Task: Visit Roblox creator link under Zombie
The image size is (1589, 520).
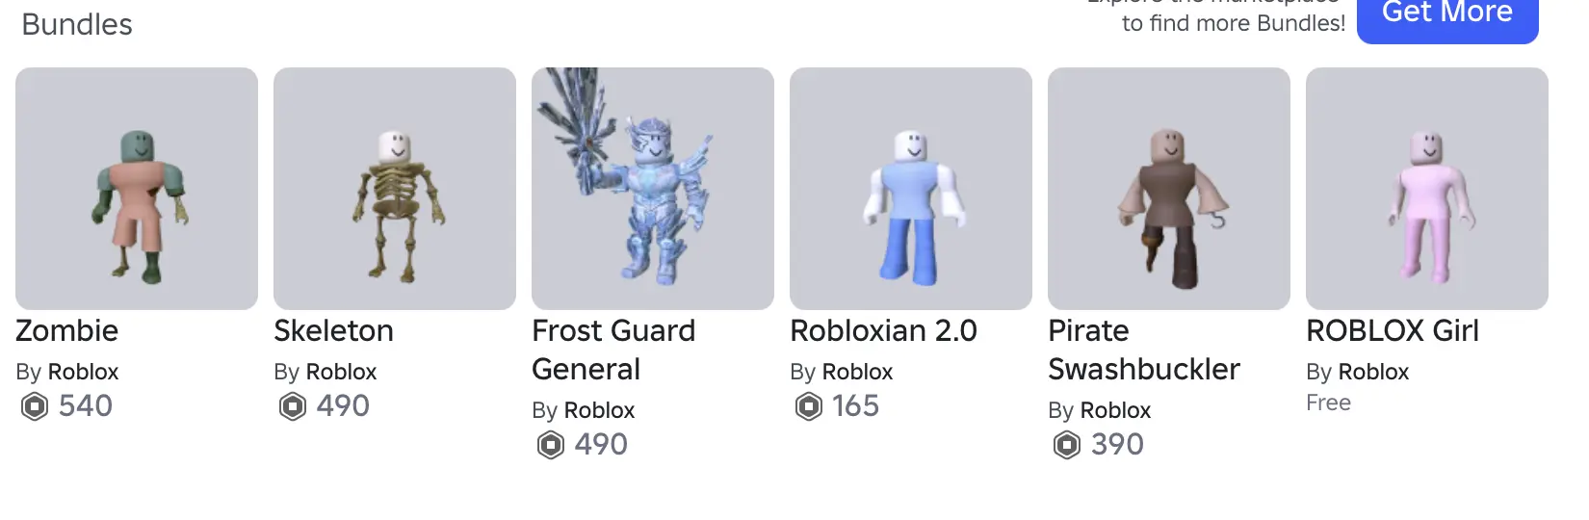Action: 83,372
